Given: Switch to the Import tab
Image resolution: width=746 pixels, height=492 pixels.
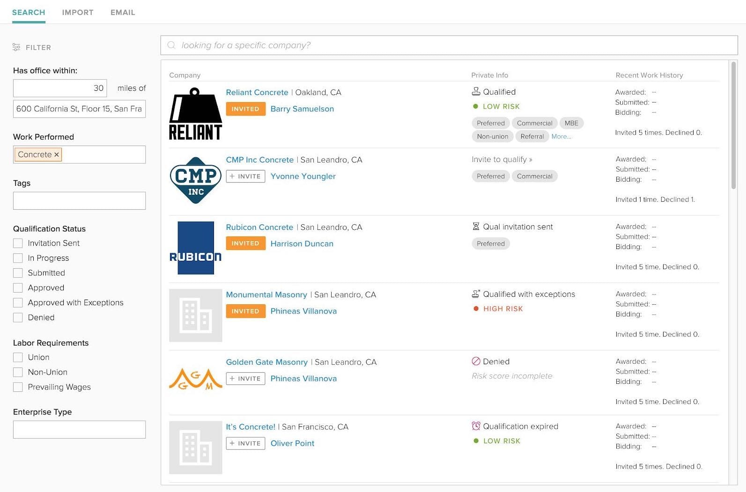Looking at the screenshot, I should tap(78, 12).
